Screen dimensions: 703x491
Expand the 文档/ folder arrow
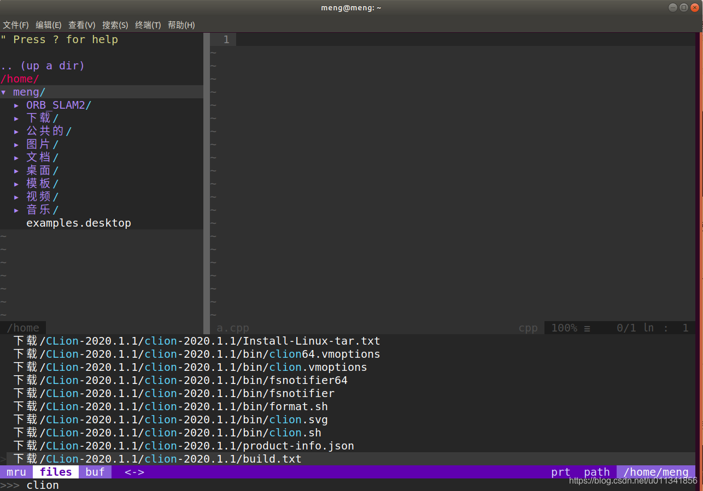pos(16,157)
